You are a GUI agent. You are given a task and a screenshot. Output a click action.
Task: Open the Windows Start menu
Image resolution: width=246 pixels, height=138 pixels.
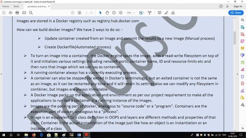[3, 135]
